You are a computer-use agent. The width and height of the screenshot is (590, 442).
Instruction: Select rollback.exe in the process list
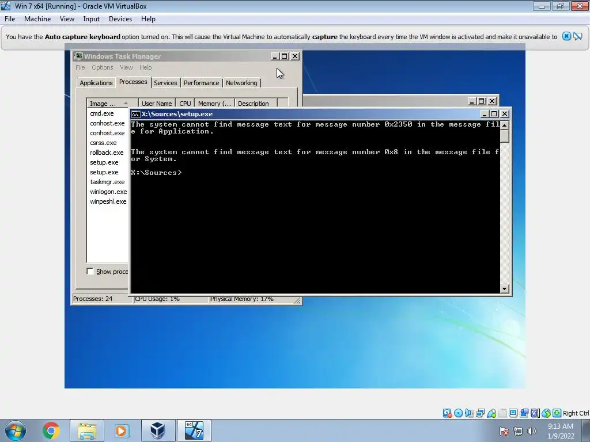click(x=107, y=153)
